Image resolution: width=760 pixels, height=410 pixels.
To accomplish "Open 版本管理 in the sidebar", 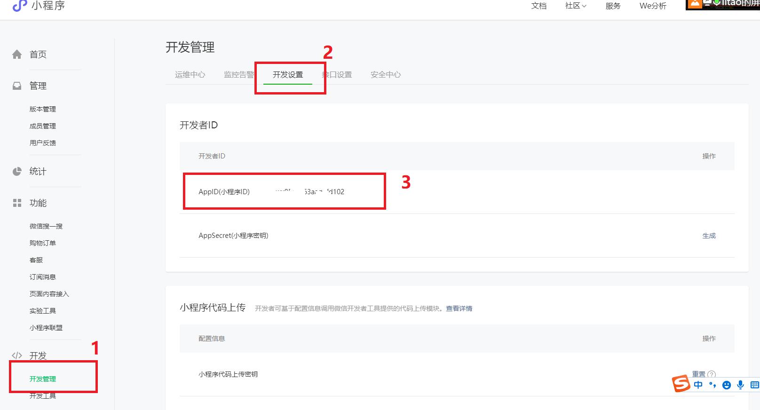I will click(43, 109).
